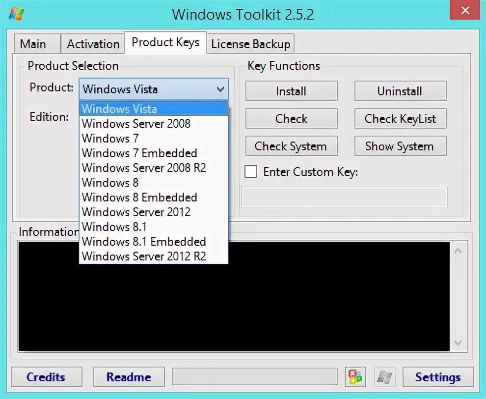Click the Uninstall button
Viewport: 486px width, 399px height.
tap(400, 91)
